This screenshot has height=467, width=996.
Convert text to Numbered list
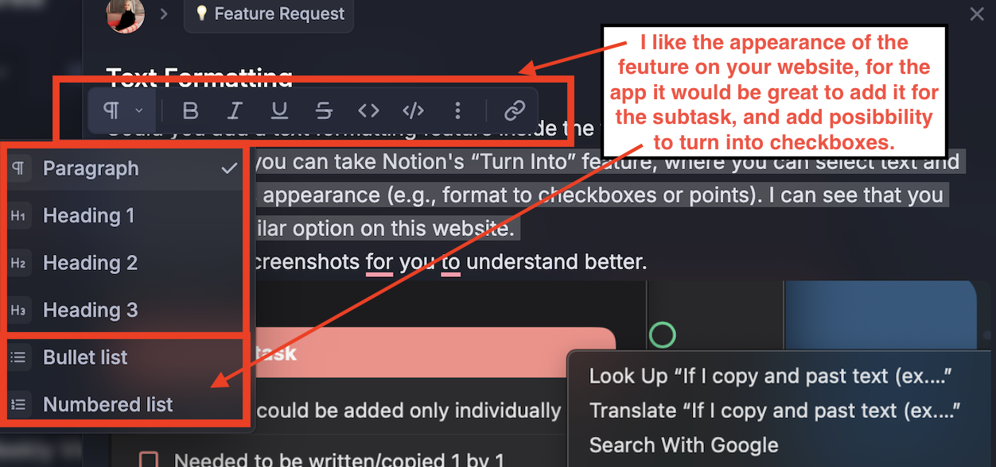pyautogui.click(x=123, y=404)
